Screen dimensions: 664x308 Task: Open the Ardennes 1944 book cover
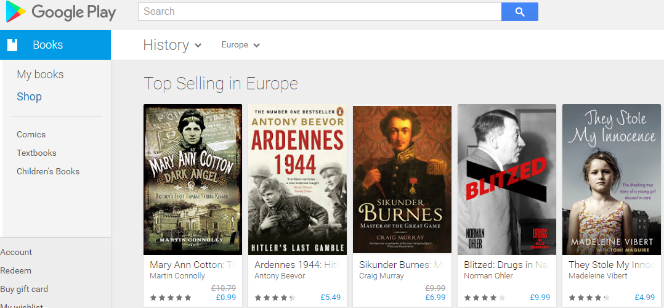coord(298,179)
